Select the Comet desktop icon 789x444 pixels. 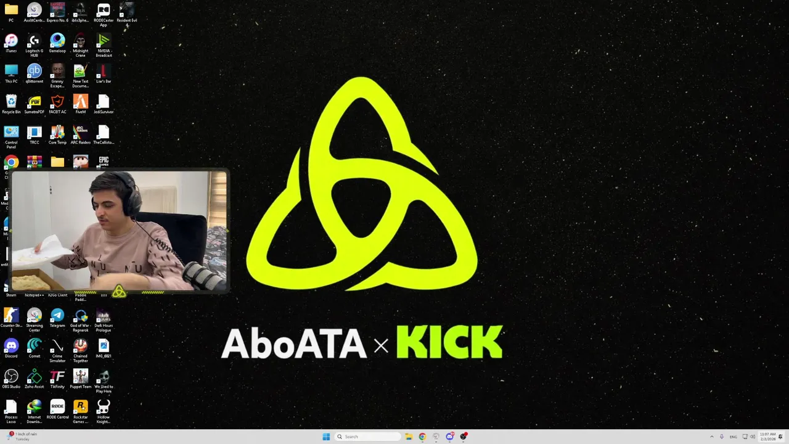pyautogui.click(x=35, y=348)
